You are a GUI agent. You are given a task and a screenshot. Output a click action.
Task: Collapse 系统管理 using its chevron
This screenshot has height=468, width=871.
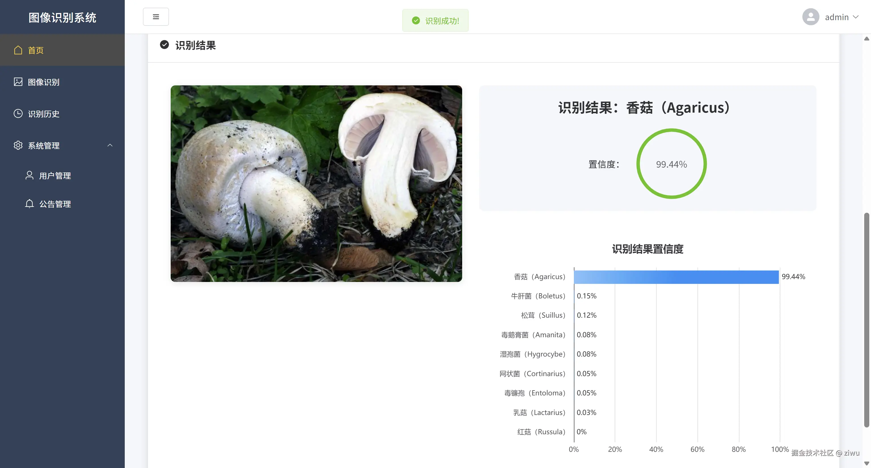click(110, 145)
